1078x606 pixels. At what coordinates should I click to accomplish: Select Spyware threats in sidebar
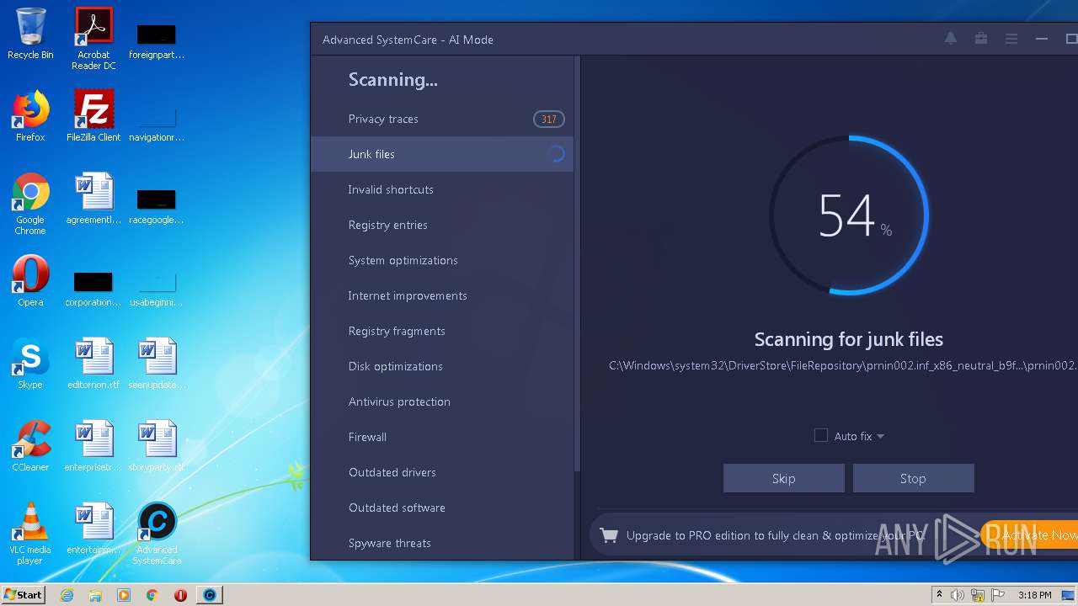click(442, 543)
